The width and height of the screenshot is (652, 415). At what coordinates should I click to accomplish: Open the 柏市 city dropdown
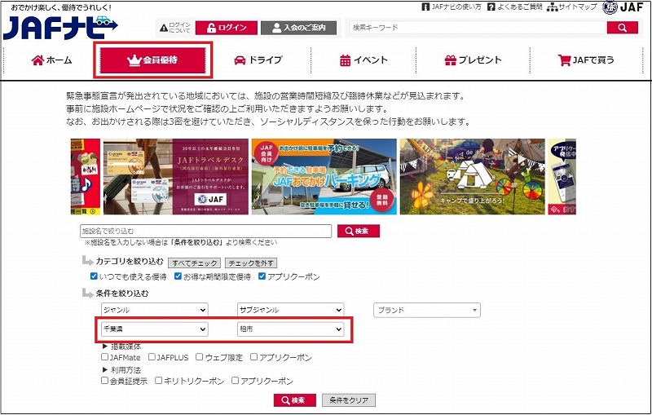[291, 329]
